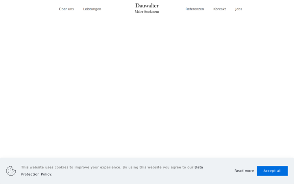Accept all cookies
Image resolution: width=294 pixels, height=184 pixels.
pos(272,171)
